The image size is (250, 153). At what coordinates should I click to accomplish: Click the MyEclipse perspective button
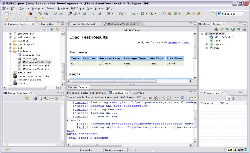click(x=229, y=14)
